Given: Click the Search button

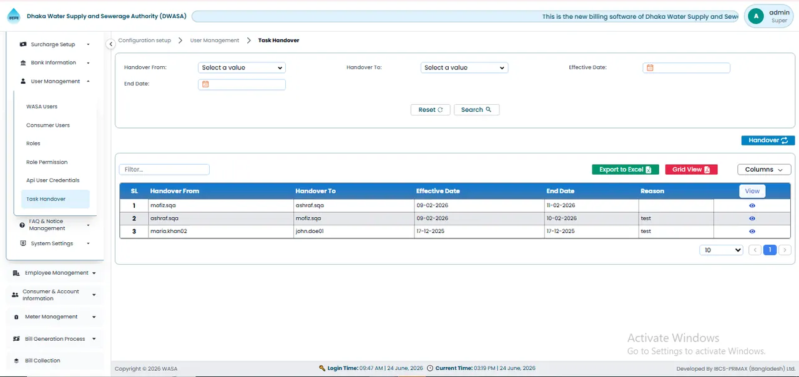Looking at the screenshot, I should 476,110.
